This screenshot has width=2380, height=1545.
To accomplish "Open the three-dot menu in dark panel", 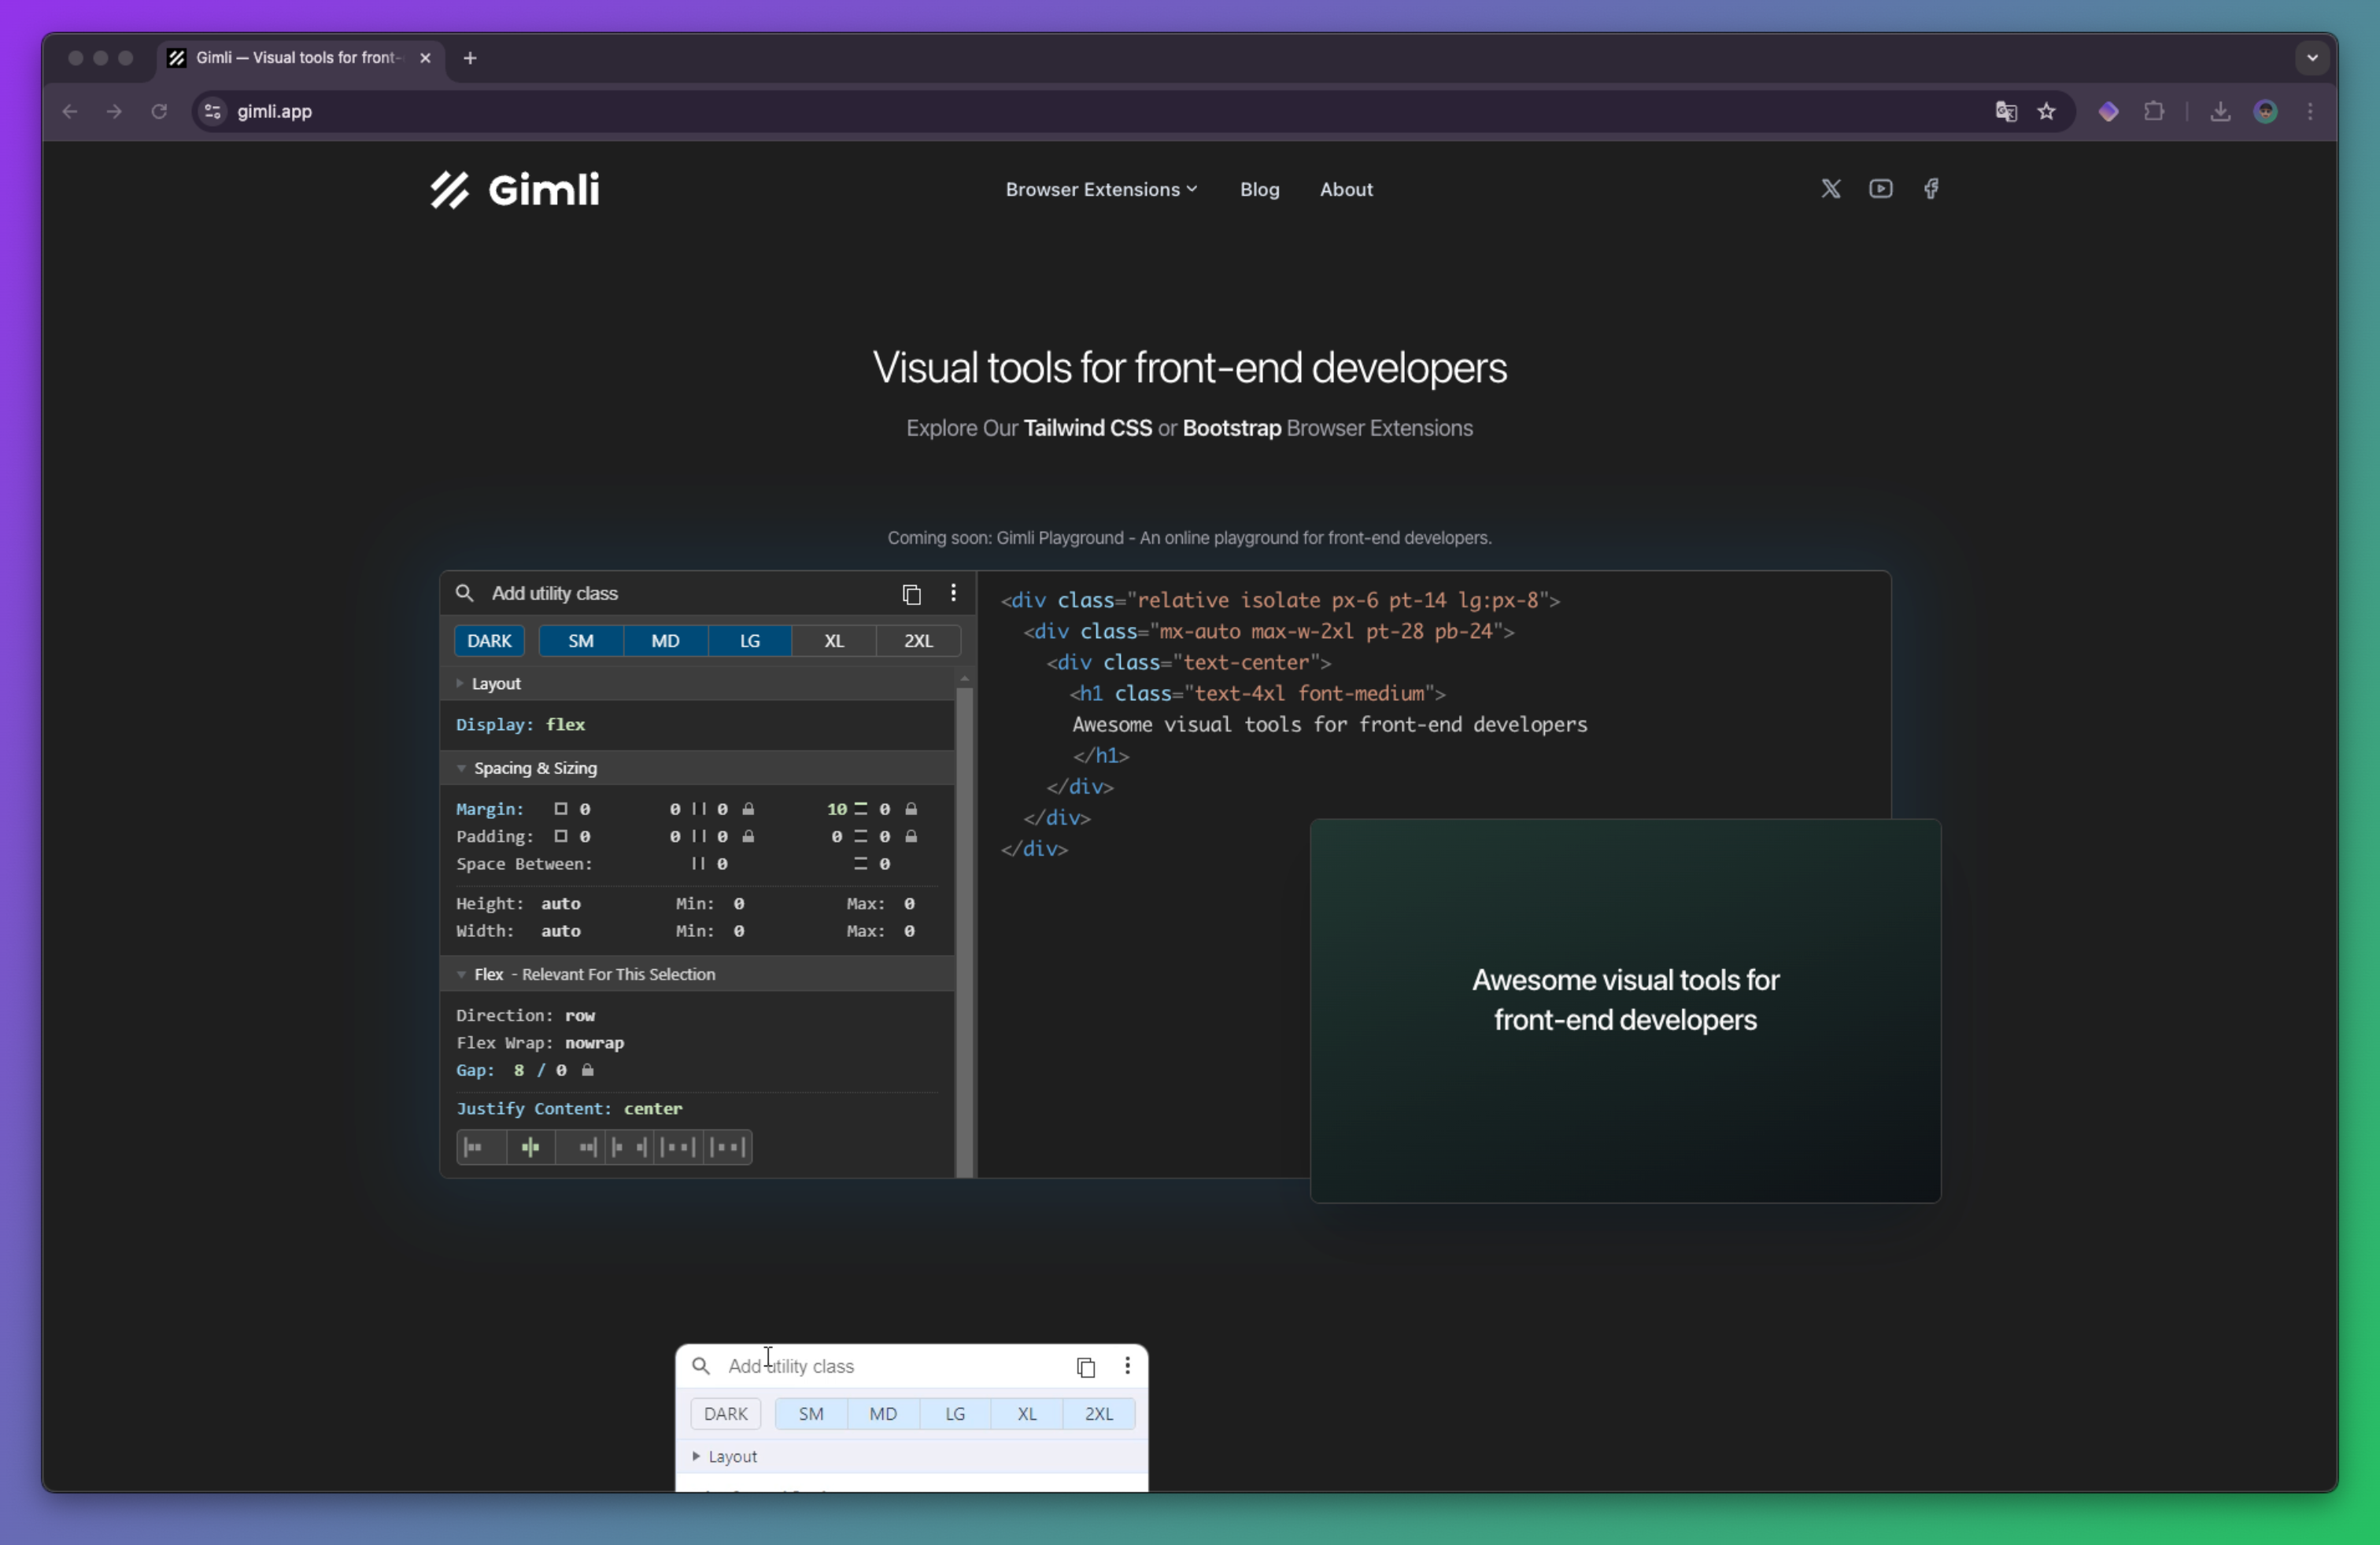I will [x=953, y=592].
